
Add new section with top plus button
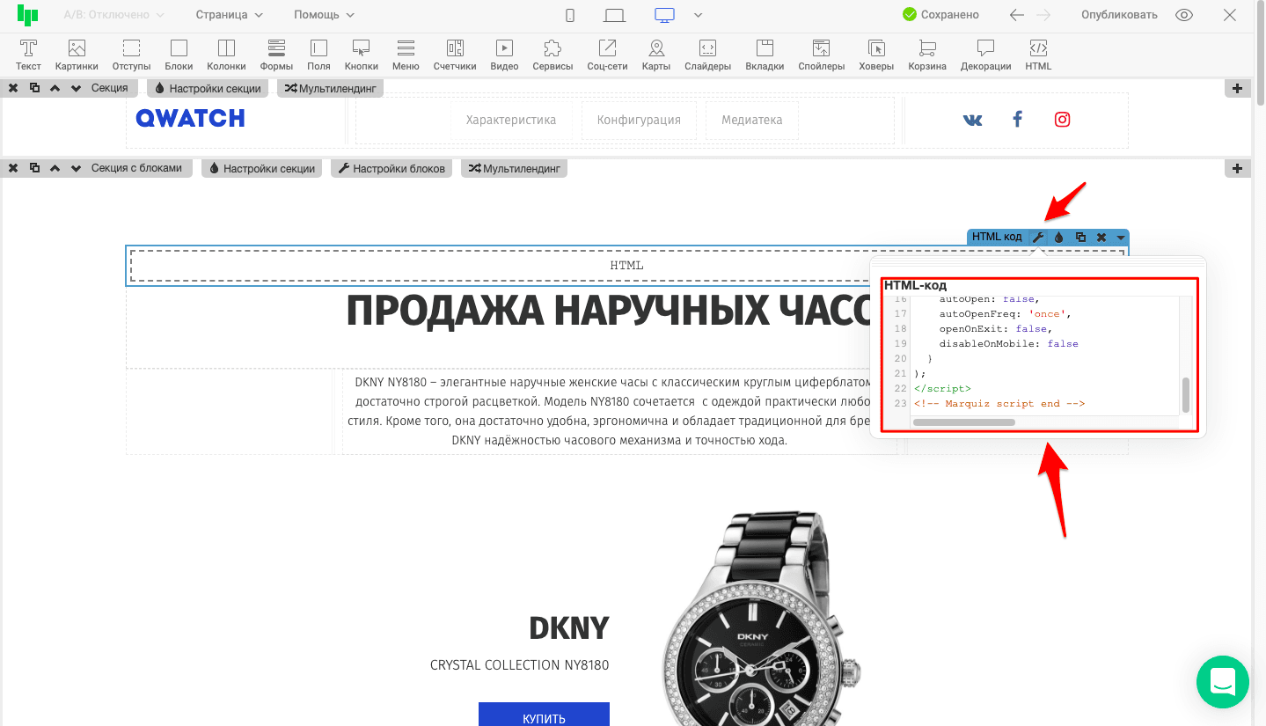click(1238, 88)
